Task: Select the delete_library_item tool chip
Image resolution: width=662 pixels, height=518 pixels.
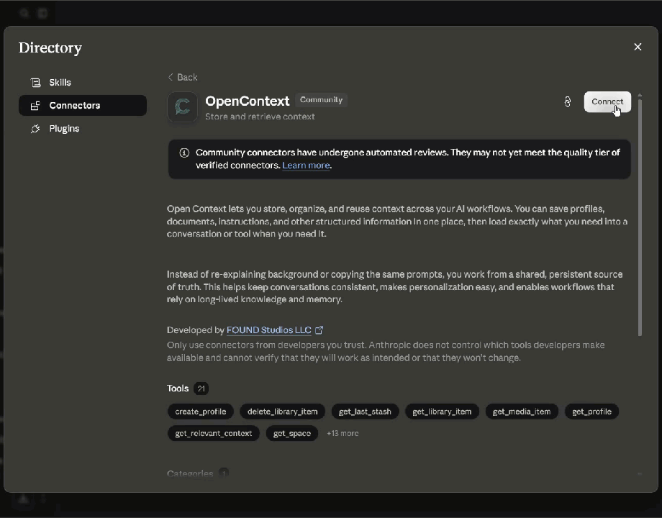Action: [283, 412]
